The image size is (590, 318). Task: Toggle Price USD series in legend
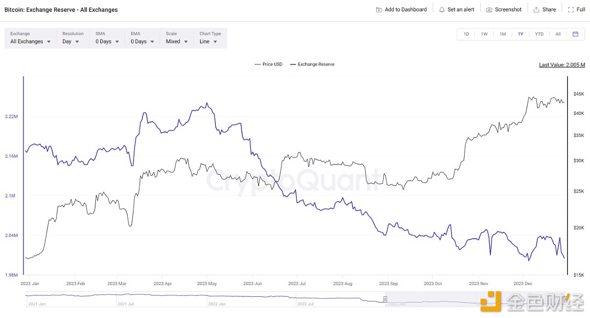(268, 64)
